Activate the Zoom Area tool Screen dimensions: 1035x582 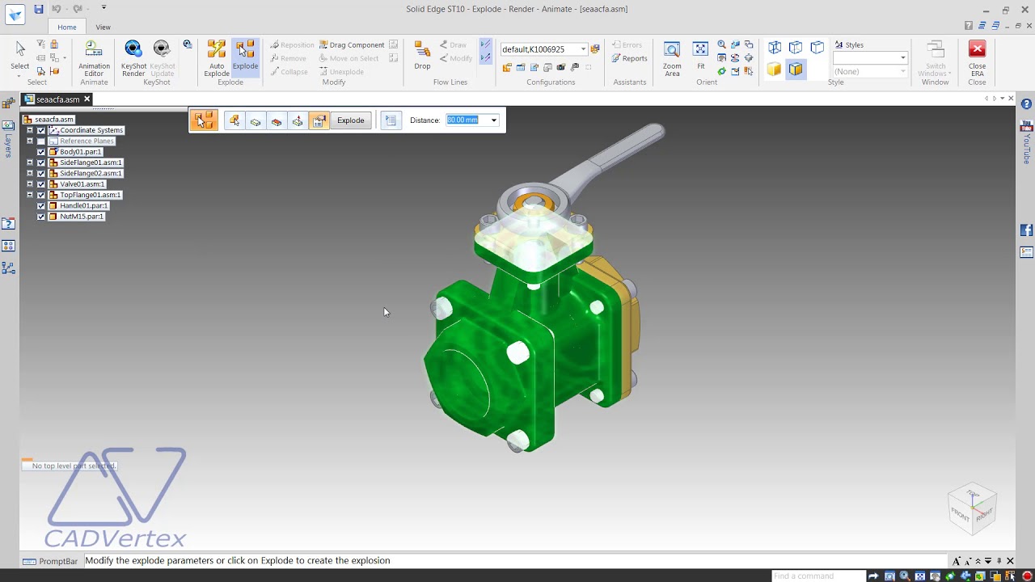672,58
